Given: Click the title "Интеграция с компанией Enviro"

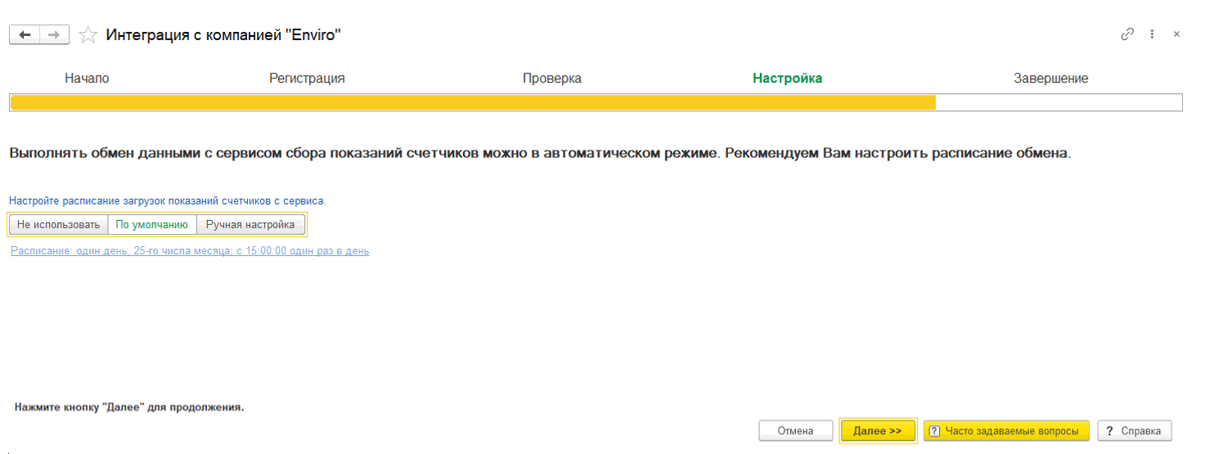Looking at the screenshot, I should pos(223,34).
